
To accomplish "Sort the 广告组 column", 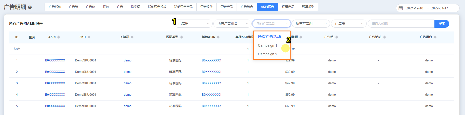I will coord(337,37).
